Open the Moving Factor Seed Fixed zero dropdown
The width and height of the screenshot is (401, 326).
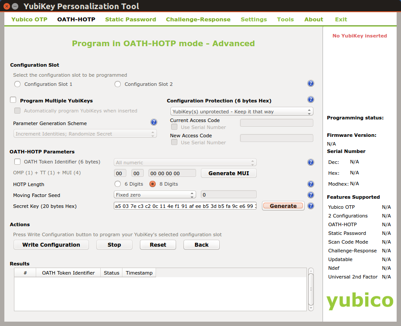point(155,195)
